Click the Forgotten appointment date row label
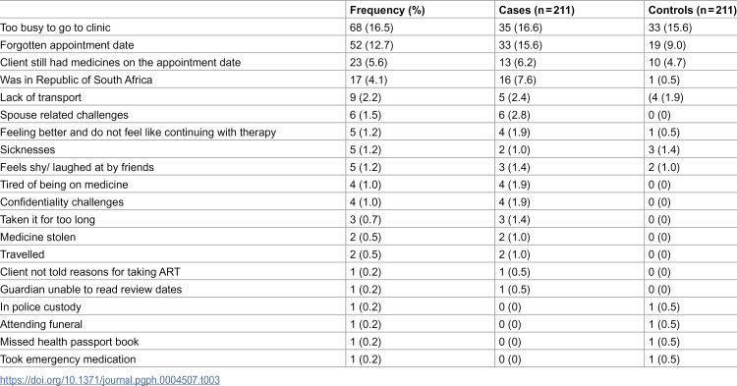The image size is (737, 386). coord(67,45)
